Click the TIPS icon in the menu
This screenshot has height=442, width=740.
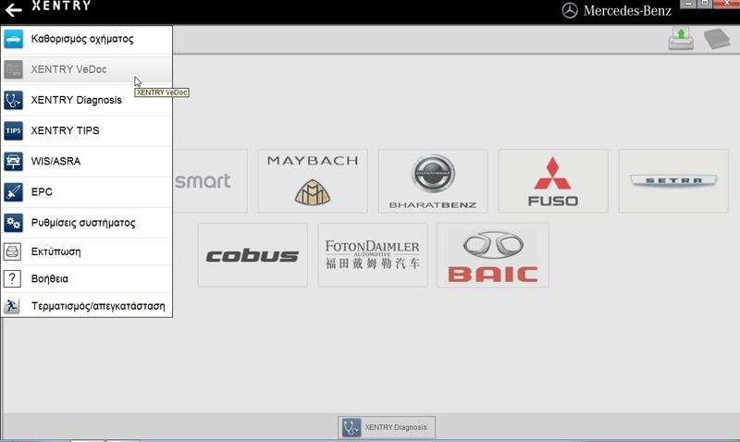click(x=13, y=130)
